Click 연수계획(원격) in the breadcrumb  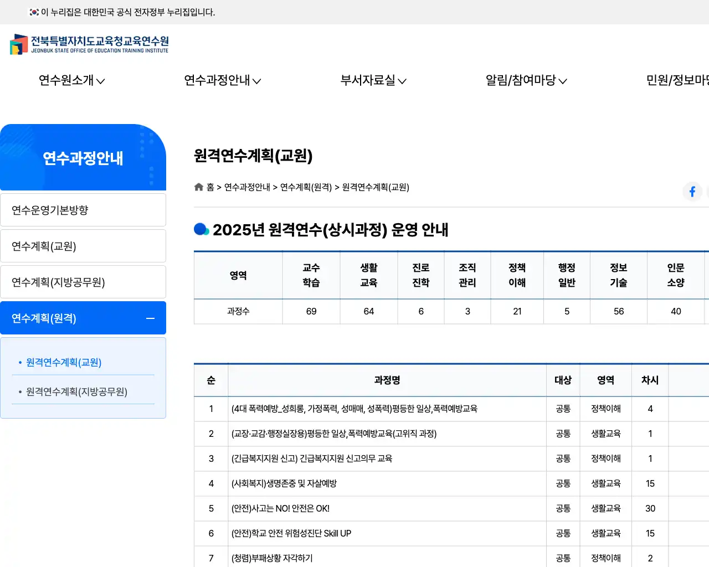tap(306, 187)
